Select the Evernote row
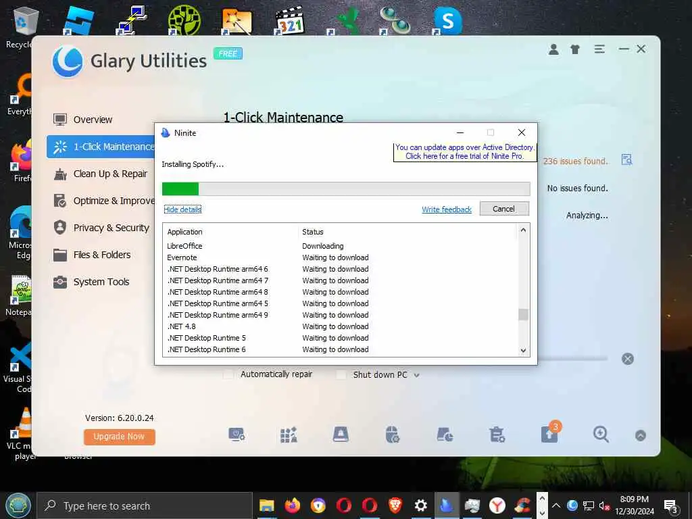 tap(340, 257)
